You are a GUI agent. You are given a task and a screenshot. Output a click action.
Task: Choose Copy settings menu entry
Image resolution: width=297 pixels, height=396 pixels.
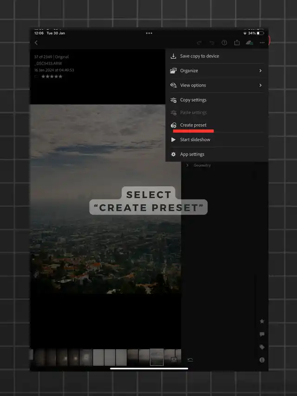(x=193, y=100)
